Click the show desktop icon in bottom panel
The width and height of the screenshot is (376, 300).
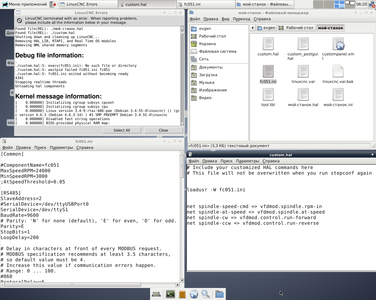point(156,294)
